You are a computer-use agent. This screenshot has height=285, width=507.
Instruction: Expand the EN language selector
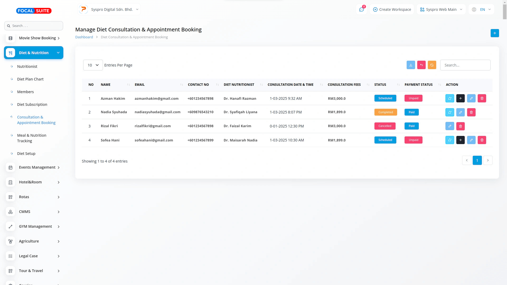[x=481, y=9]
